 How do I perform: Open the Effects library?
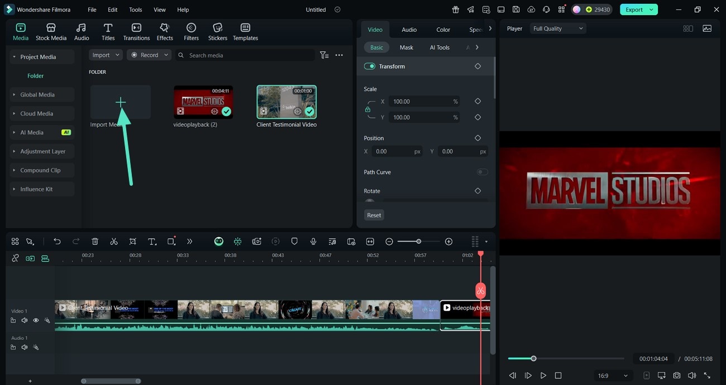click(165, 32)
